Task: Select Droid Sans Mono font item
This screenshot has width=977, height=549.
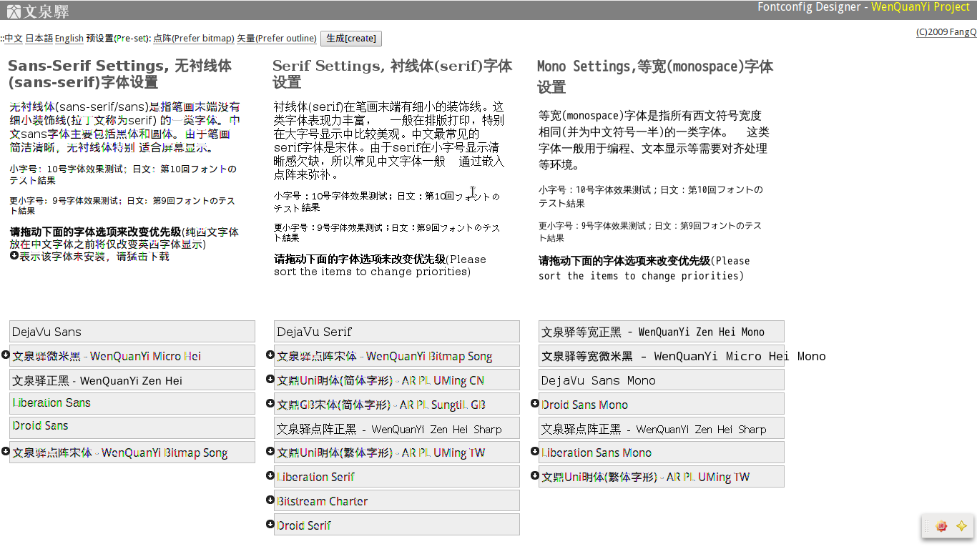Action: coord(662,403)
